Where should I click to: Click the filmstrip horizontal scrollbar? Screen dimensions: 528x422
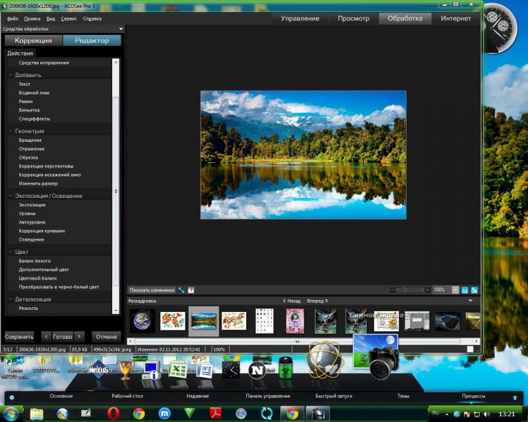297,342
